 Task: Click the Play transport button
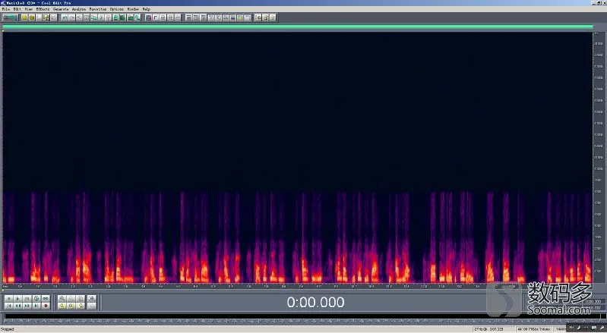click(x=17, y=299)
